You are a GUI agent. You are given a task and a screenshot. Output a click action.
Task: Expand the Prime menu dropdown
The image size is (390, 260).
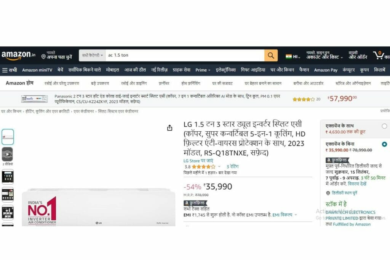(203, 70)
